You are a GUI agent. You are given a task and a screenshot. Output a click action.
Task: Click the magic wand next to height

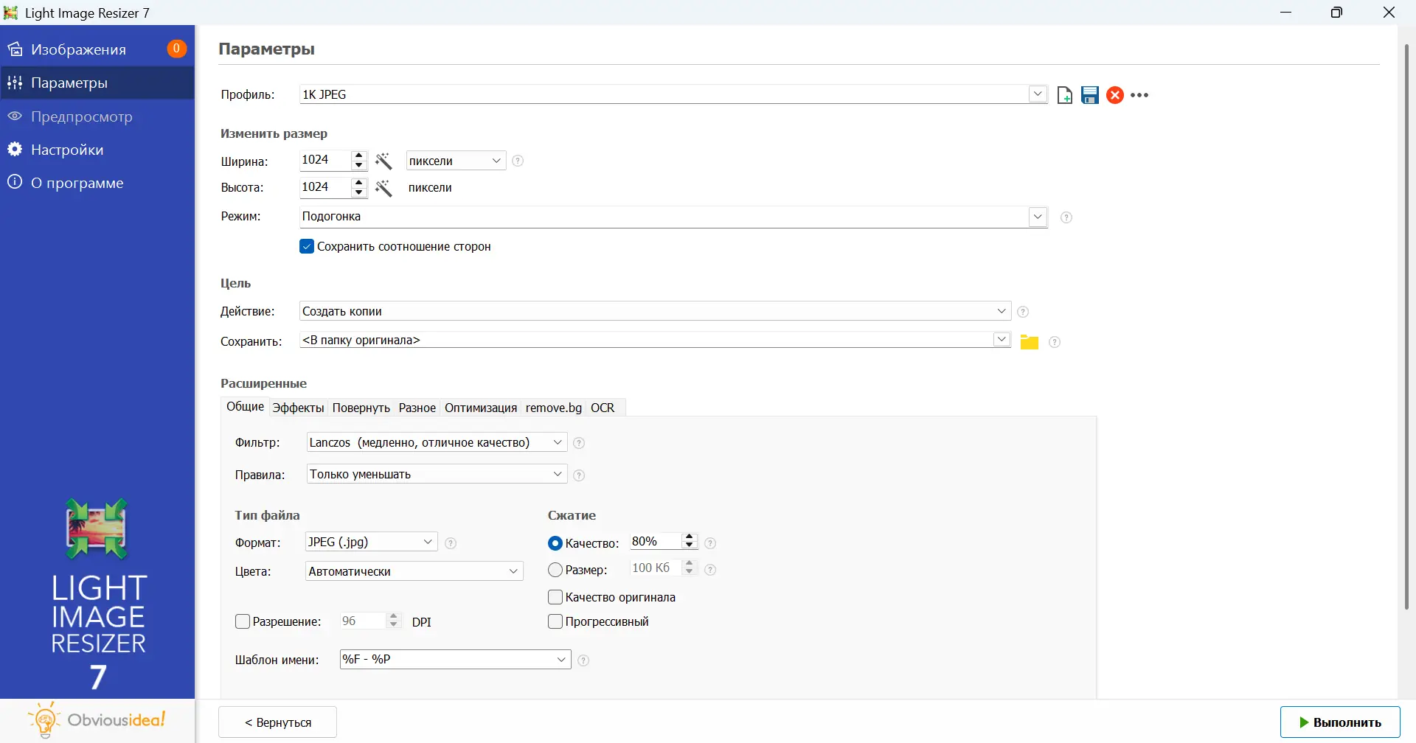pos(383,188)
